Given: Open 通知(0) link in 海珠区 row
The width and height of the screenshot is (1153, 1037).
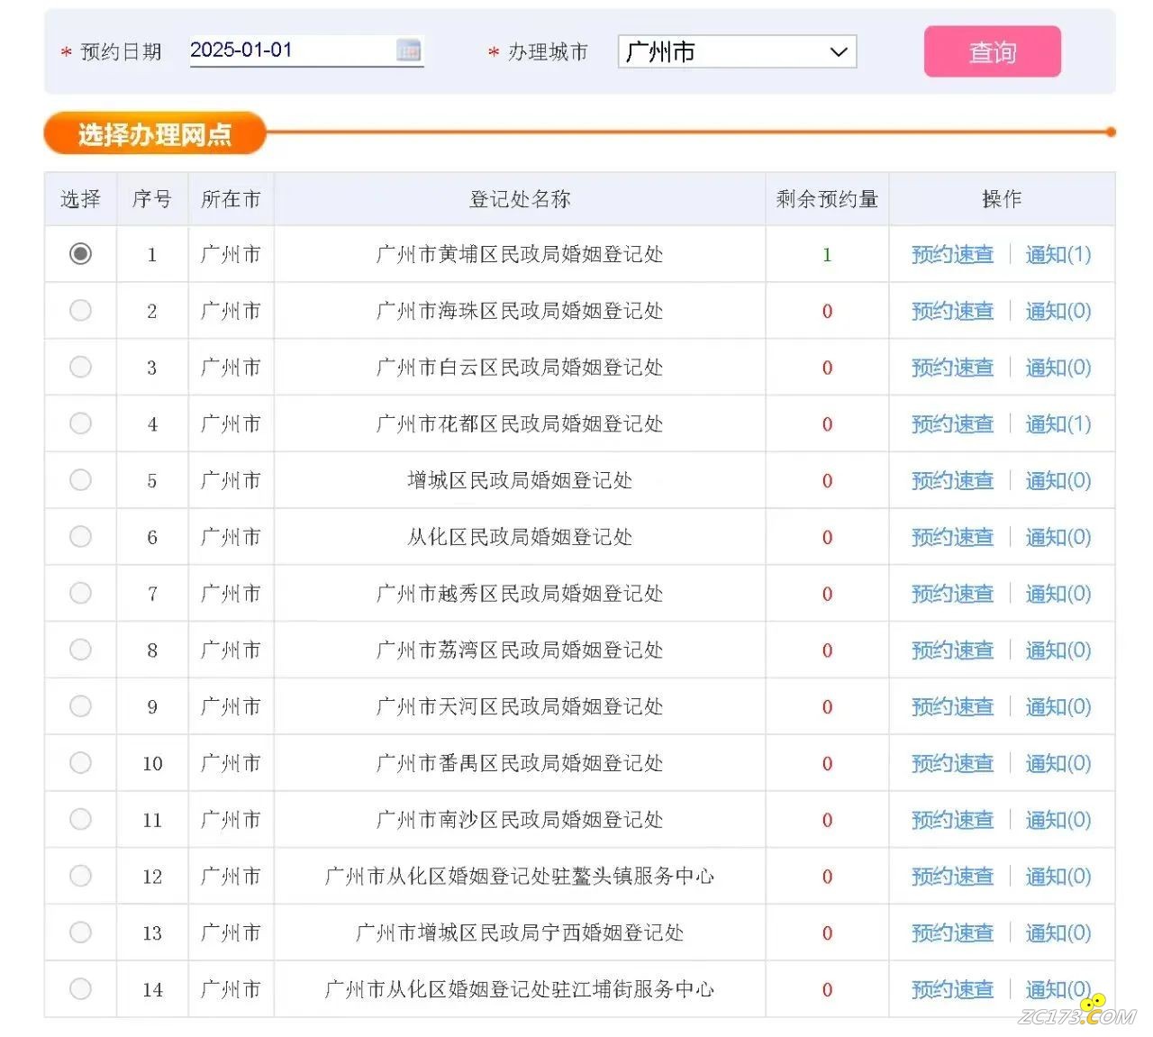Looking at the screenshot, I should point(1058,312).
